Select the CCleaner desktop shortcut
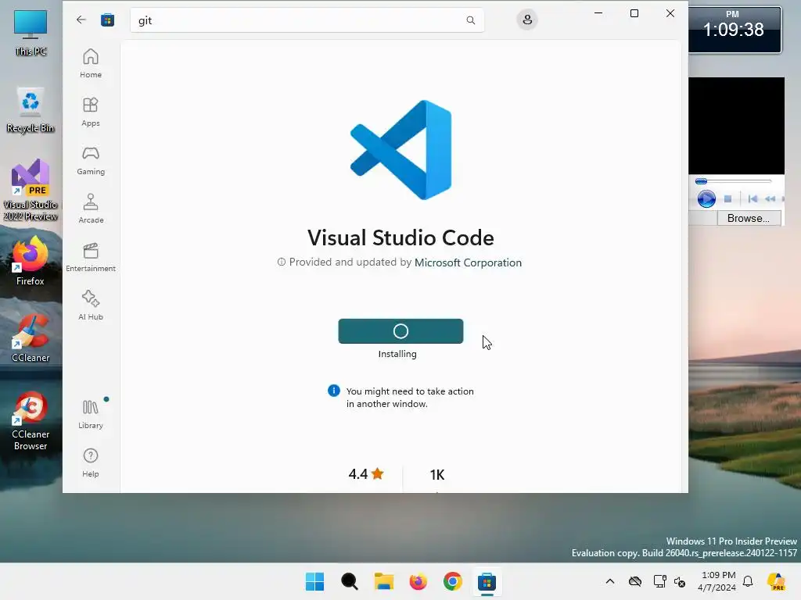This screenshot has height=600, width=801. (x=31, y=338)
